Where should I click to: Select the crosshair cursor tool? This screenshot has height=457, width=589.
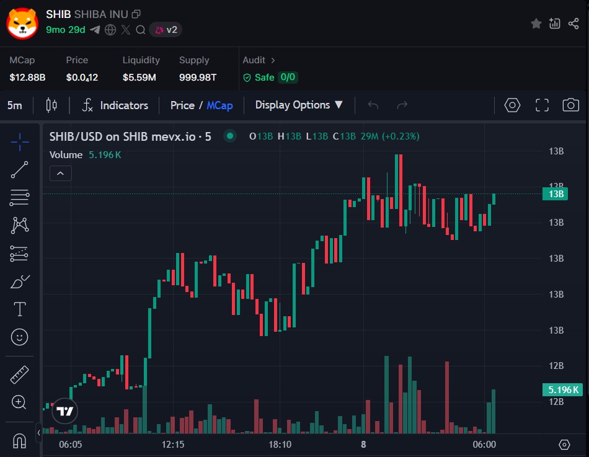click(x=20, y=141)
